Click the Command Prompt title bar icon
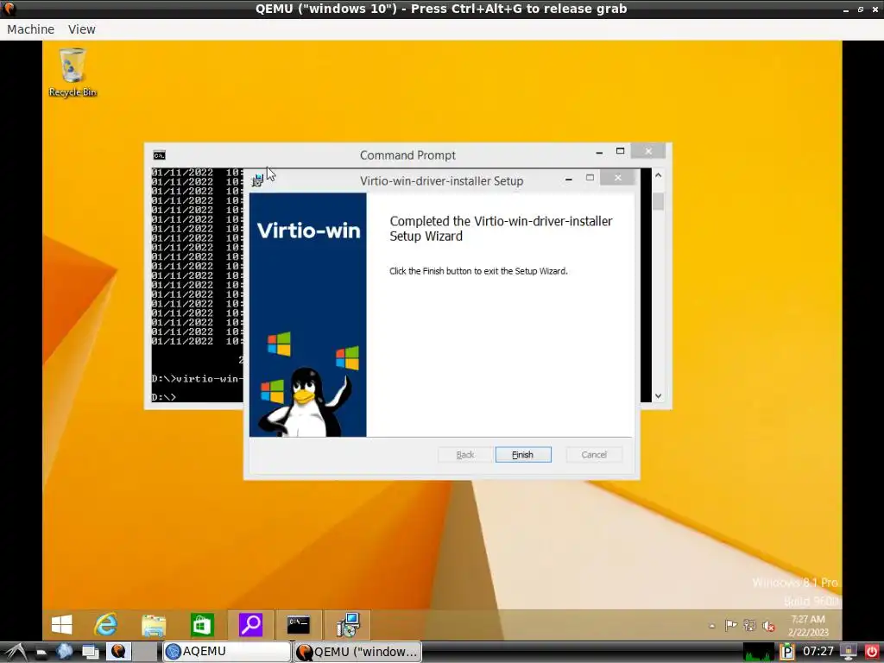 pyautogui.click(x=159, y=155)
